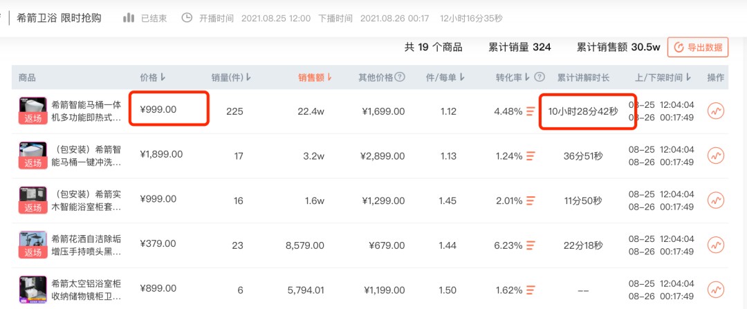747x309 pixels.
Task: Click items-per-order value 1.50
Action: point(448,290)
